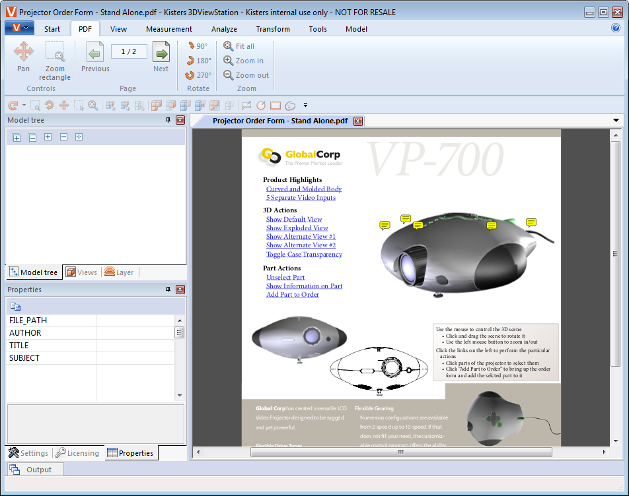
Task: Switch to the Analyze ribbon tab
Action: [224, 29]
